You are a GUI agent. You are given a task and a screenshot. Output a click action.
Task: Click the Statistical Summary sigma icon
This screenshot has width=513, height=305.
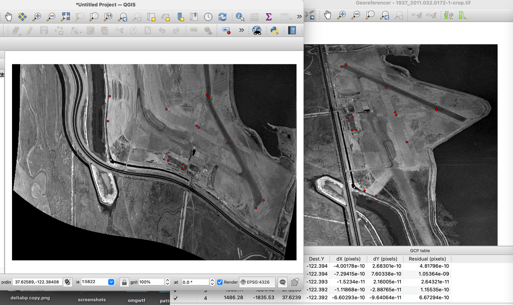(x=269, y=17)
